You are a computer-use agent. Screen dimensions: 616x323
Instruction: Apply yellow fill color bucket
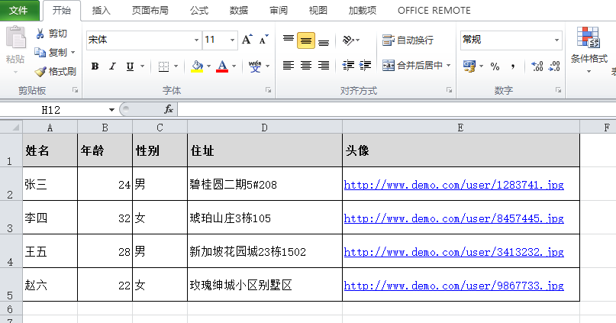point(197,66)
